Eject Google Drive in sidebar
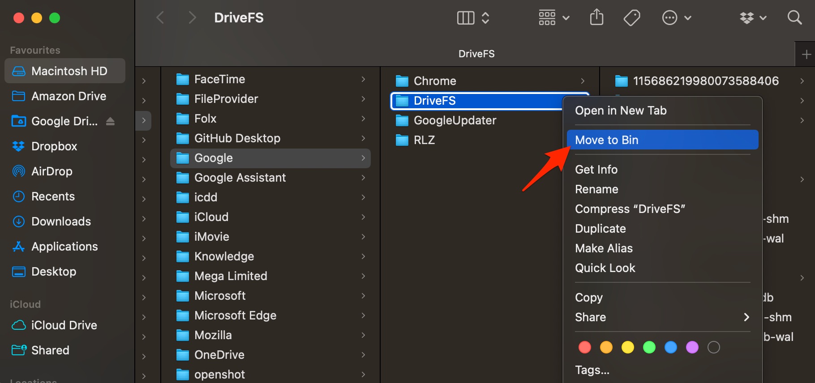The height and width of the screenshot is (383, 815). 110,121
